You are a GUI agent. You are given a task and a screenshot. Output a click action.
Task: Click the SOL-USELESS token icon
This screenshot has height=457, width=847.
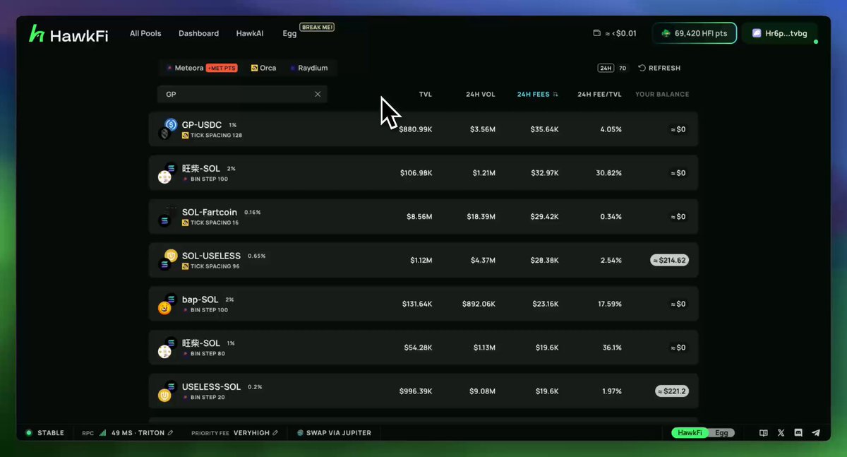[x=167, y=260]
